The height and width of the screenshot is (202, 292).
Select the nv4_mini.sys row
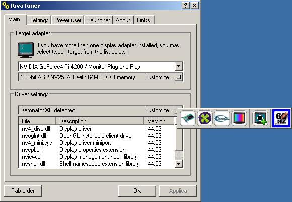[97, 143]
